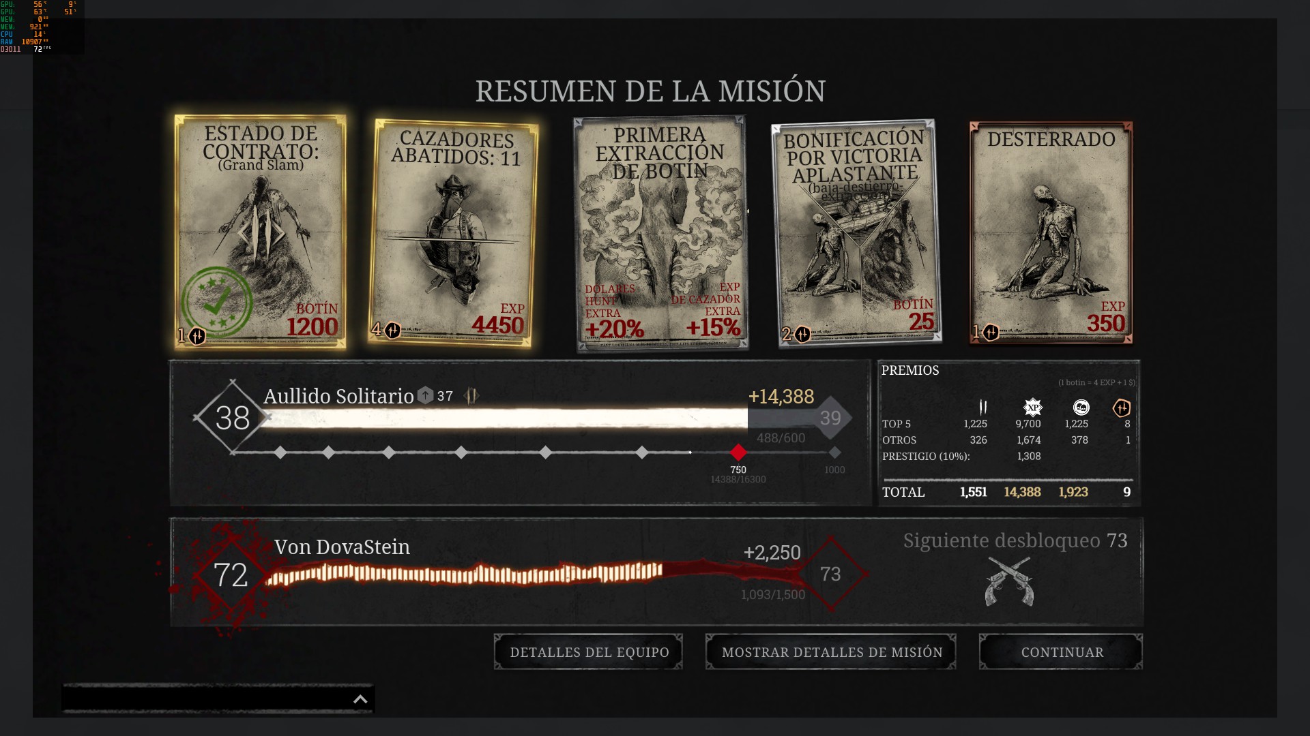This screenshot has width=1310, height=736.
Task: Click the red 750 milestone marker
Action: [738, 453]
